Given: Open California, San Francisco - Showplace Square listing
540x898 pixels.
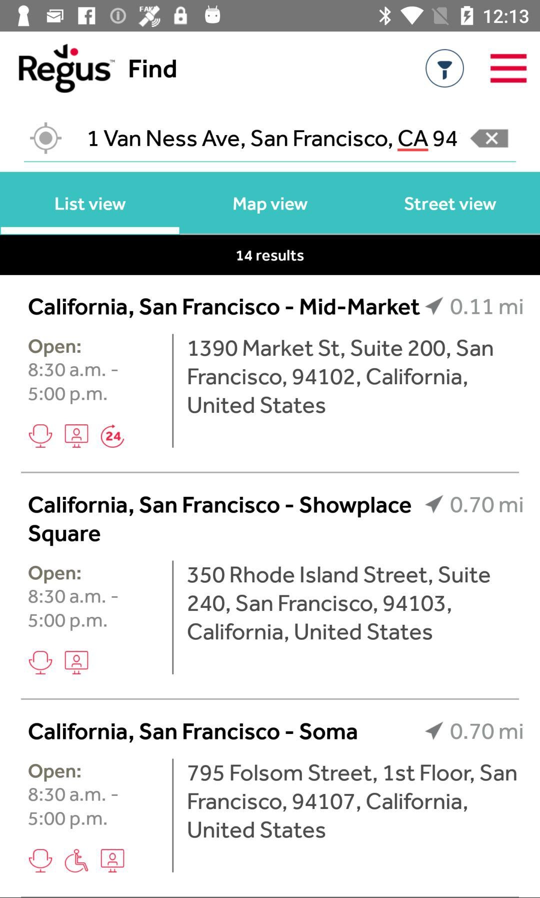Looking at the screenshot, I should tap(219, 518).
